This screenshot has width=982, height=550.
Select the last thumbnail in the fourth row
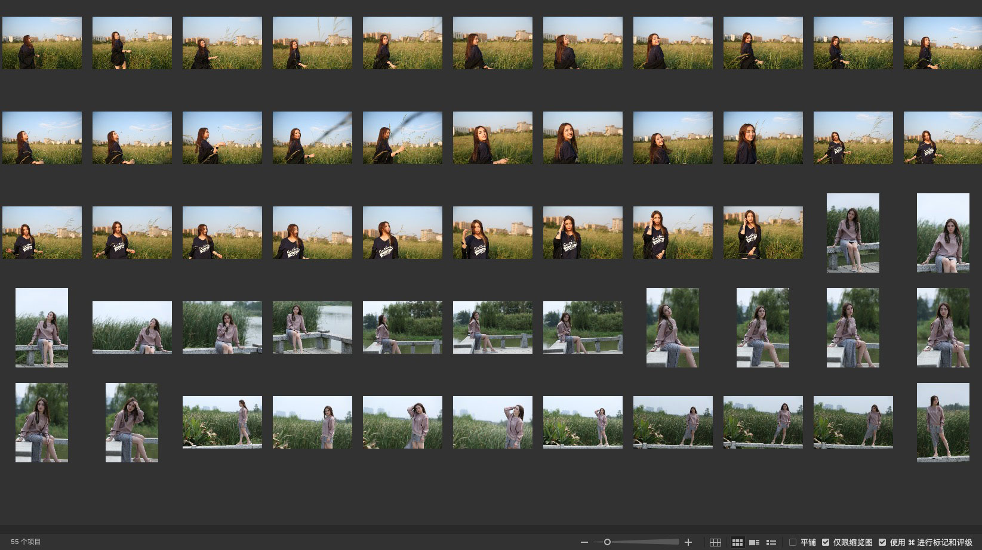click(x=943, y=327)
